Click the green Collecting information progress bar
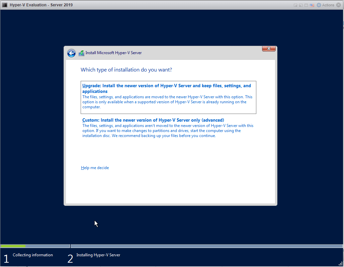Image resolution: width=344 pixels, height=267 pixels. coord(13,246)
